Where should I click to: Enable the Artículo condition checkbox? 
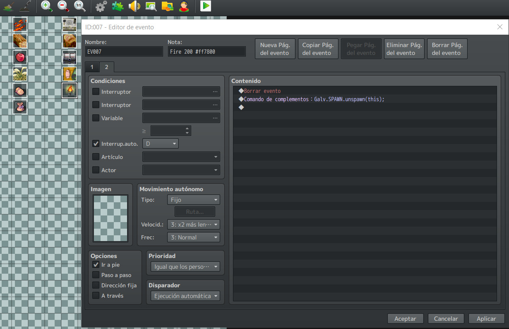pos(96,157)
